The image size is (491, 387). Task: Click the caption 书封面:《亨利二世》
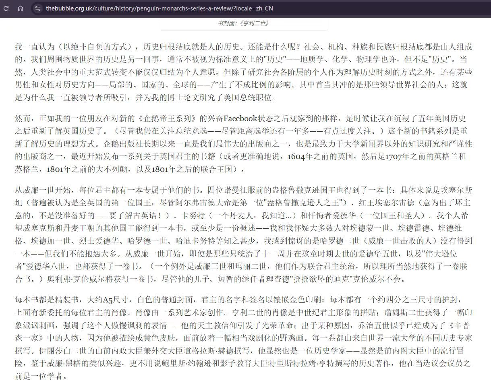pyautogui.click(x=243, y=23)
